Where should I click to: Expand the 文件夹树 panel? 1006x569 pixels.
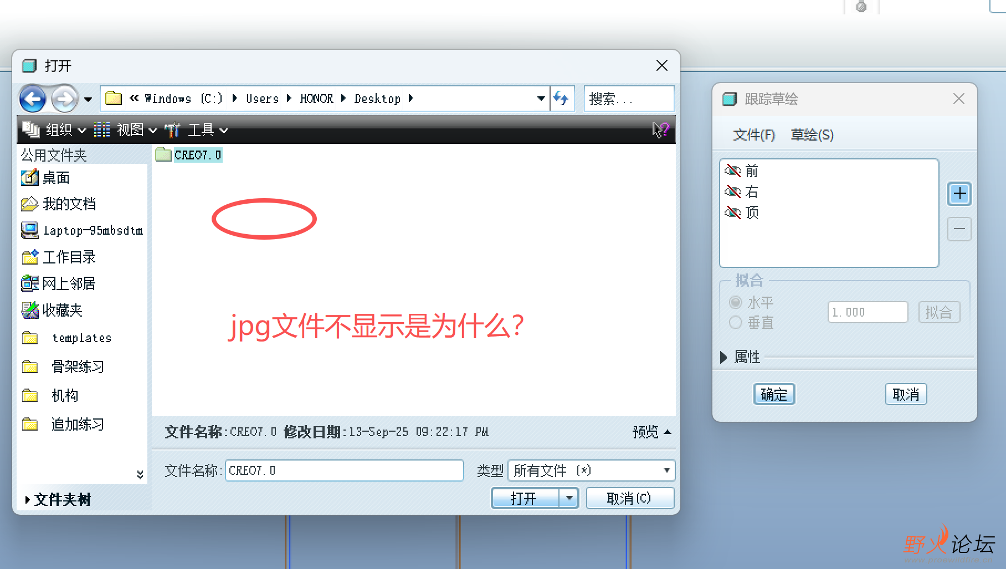(x=58, y=500)
